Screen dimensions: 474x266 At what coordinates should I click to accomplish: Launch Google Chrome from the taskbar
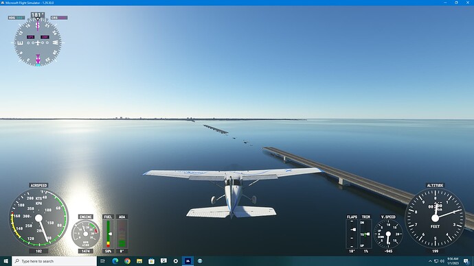127,261
